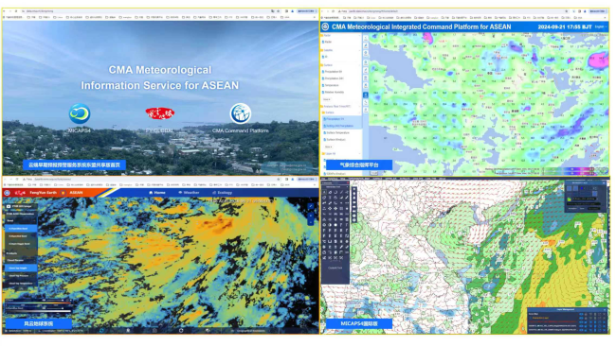Image resolution: width=616 pixels, height=346 pixels.
Task: Toggle eye icon of top Layer Management row
Action: tap(581, 314)
